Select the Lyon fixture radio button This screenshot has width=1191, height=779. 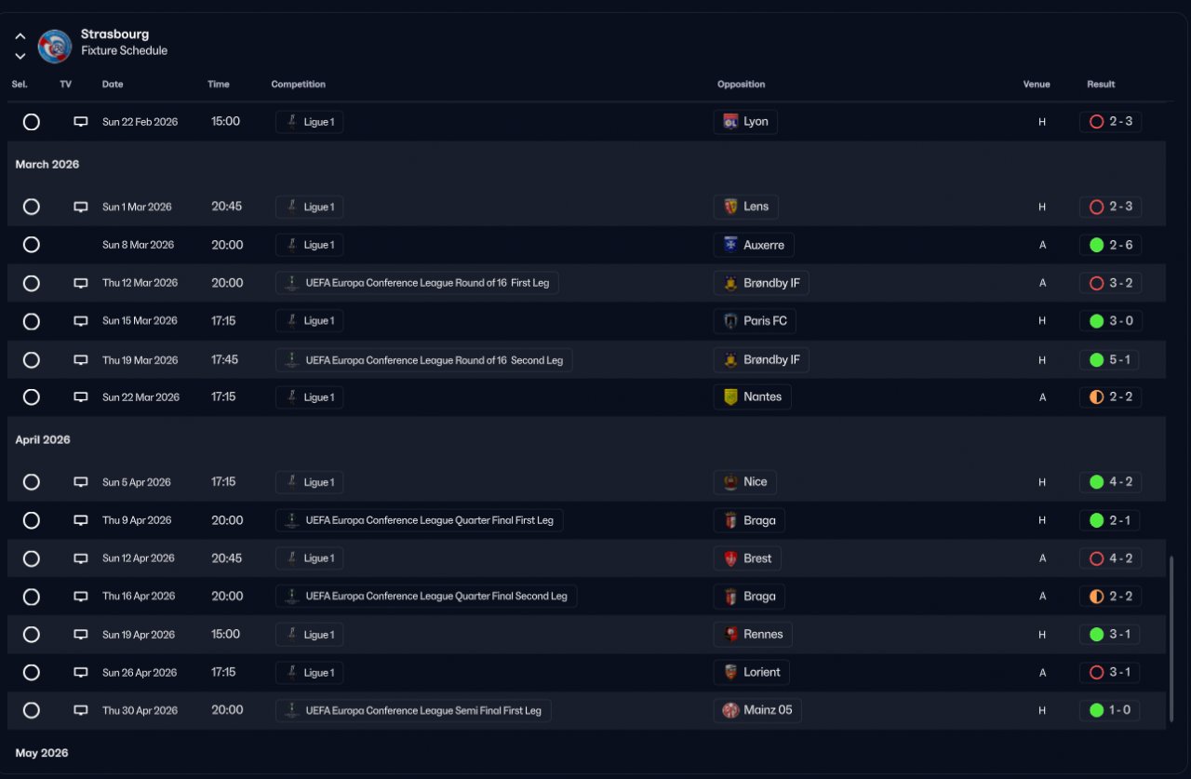point(32,122)
